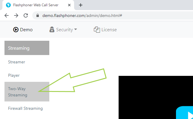
Task: Click the address bar URL
Action: click(82, 15)
